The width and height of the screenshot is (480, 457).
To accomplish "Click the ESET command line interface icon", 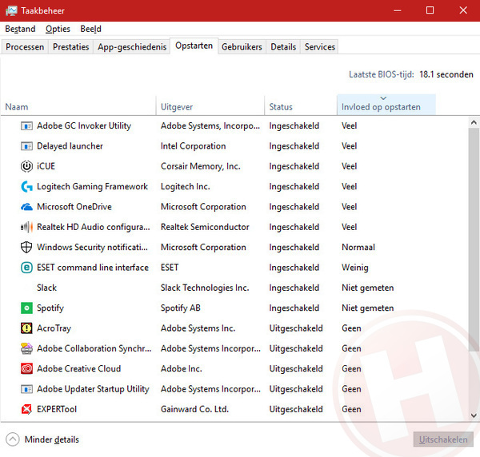I will tap(26, 268).
